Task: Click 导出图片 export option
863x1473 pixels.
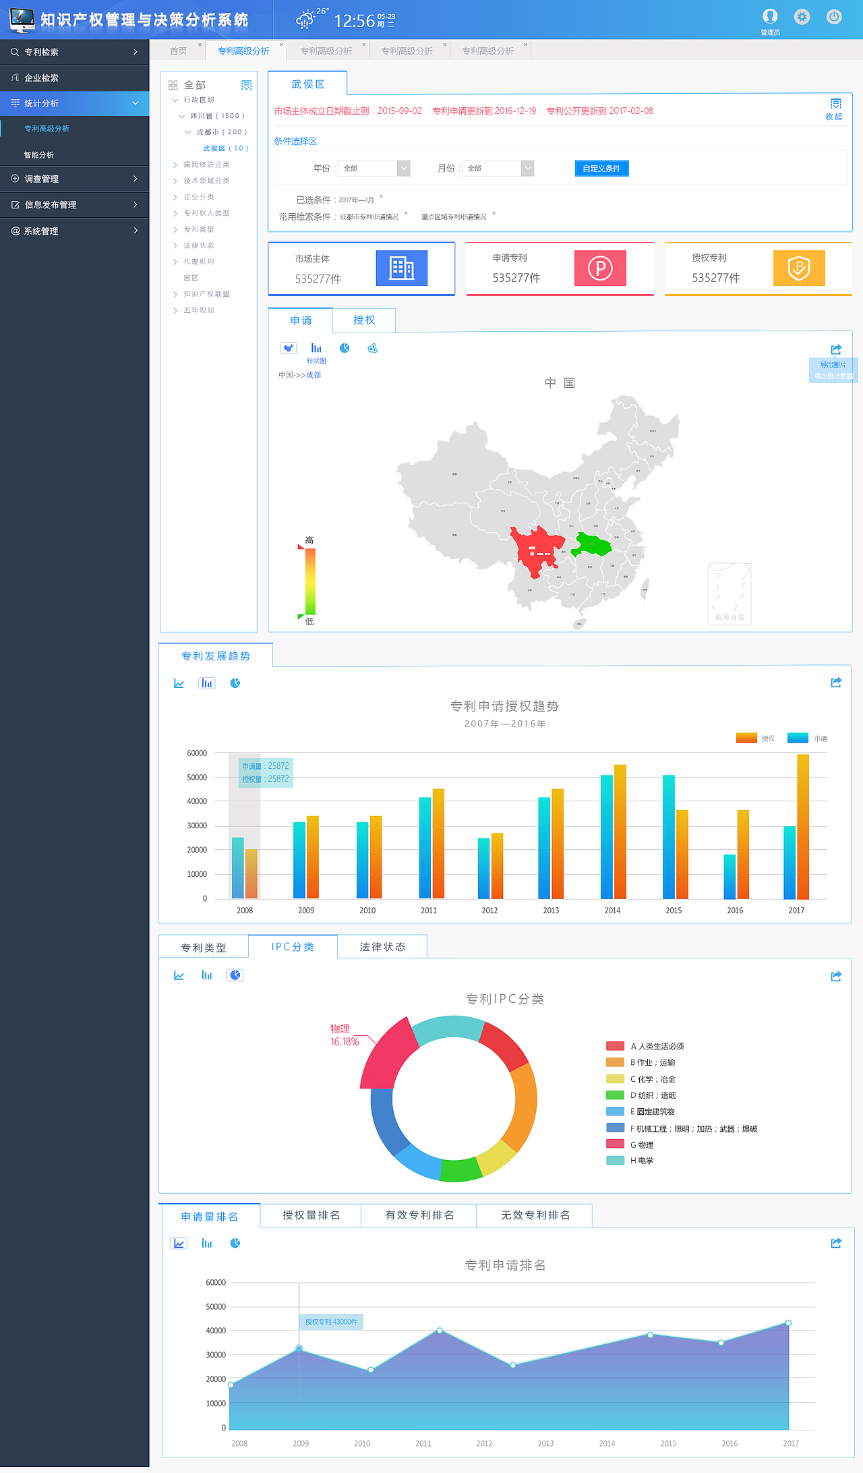Action: (833, 365)
